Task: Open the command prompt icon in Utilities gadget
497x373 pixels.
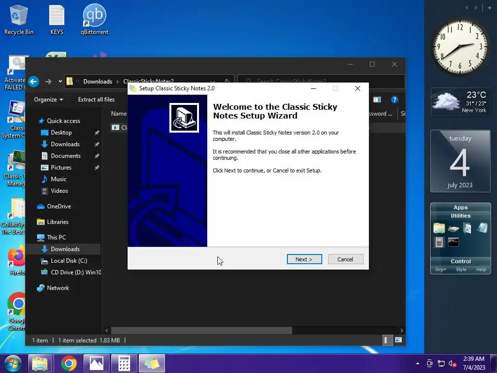Action: pos(453,243)
